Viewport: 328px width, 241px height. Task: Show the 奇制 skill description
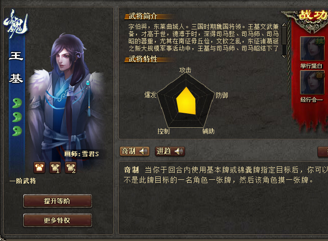click(128, 151)
